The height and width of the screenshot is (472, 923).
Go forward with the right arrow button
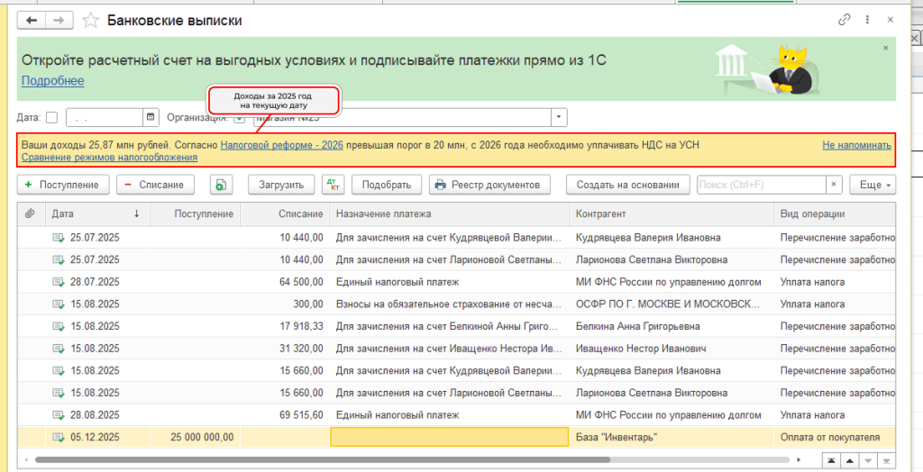[x=59, y=21]
